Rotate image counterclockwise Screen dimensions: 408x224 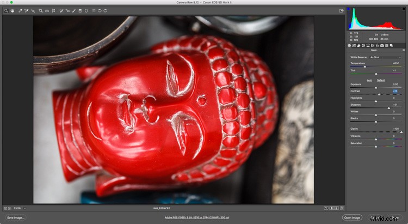coord(100,11)
